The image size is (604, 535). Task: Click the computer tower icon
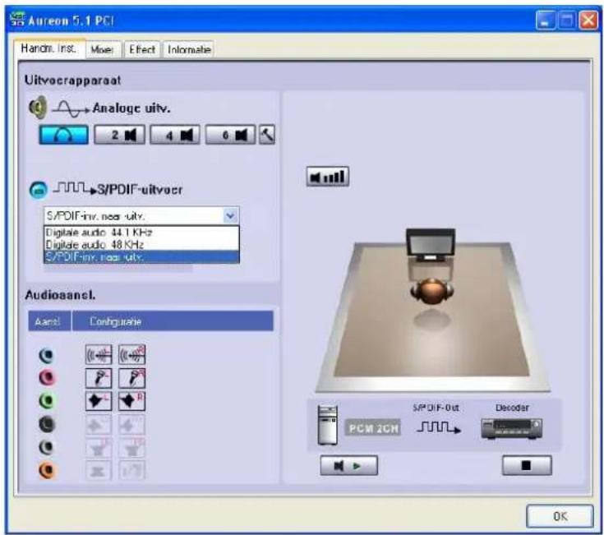coord(328,425)
